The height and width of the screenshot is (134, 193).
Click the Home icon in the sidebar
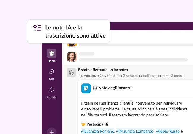tap(52, 54)
